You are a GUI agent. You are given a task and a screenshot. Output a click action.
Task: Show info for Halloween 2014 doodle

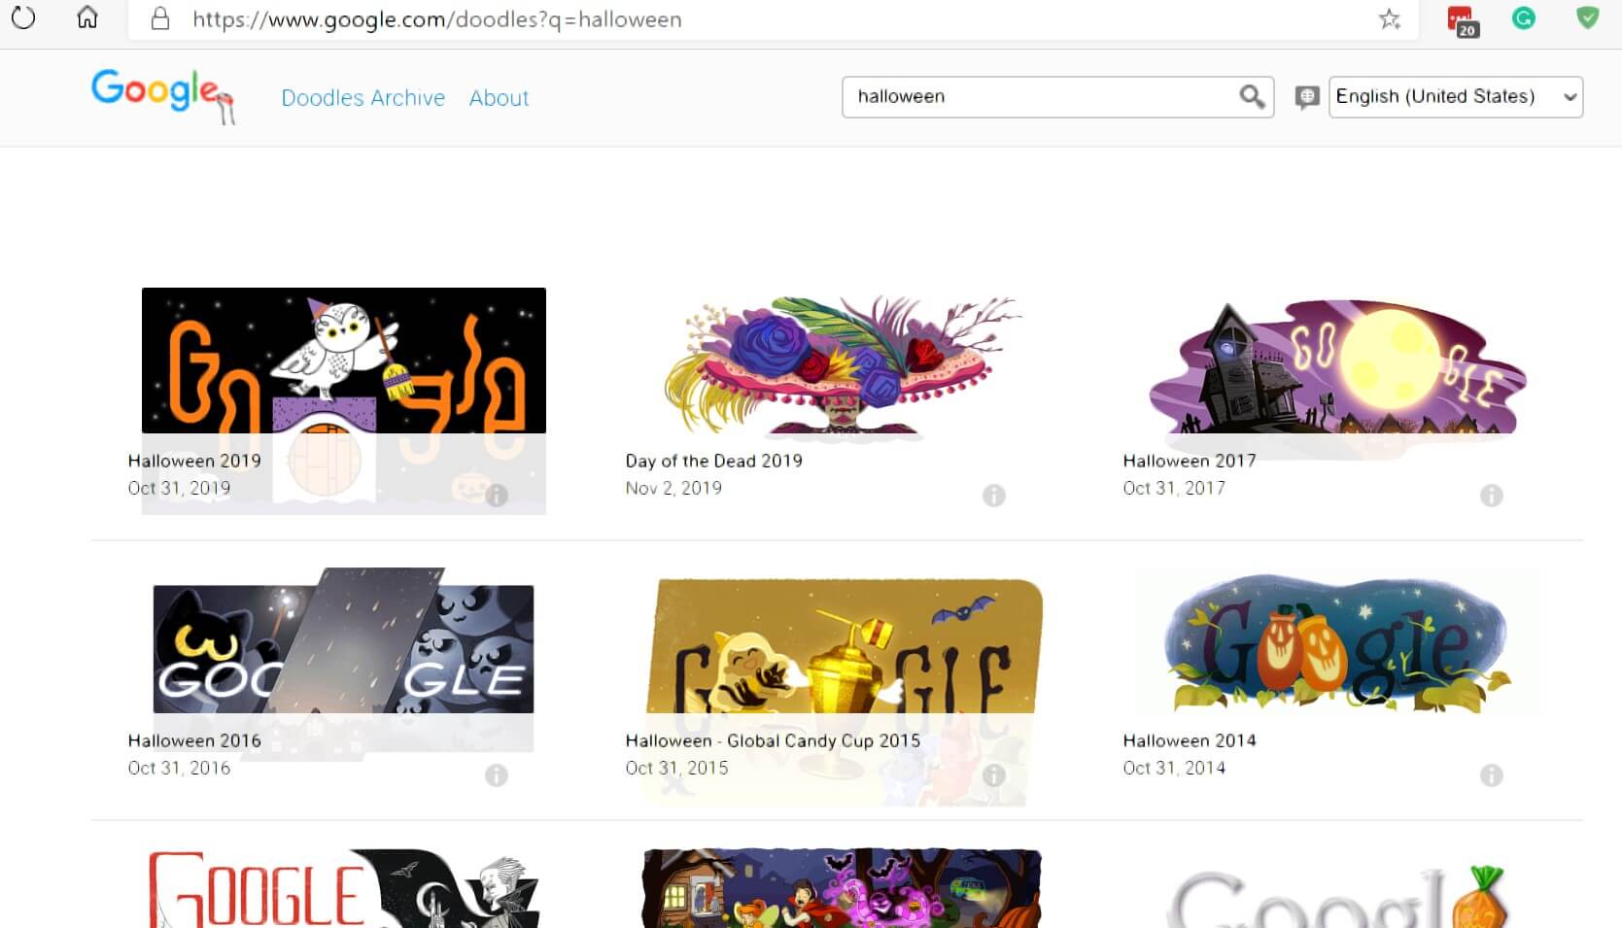1491,775
